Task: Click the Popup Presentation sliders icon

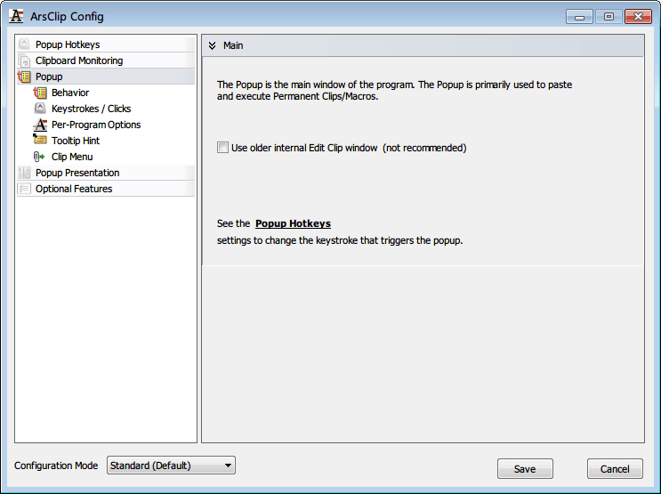Action: coord(24,173)
